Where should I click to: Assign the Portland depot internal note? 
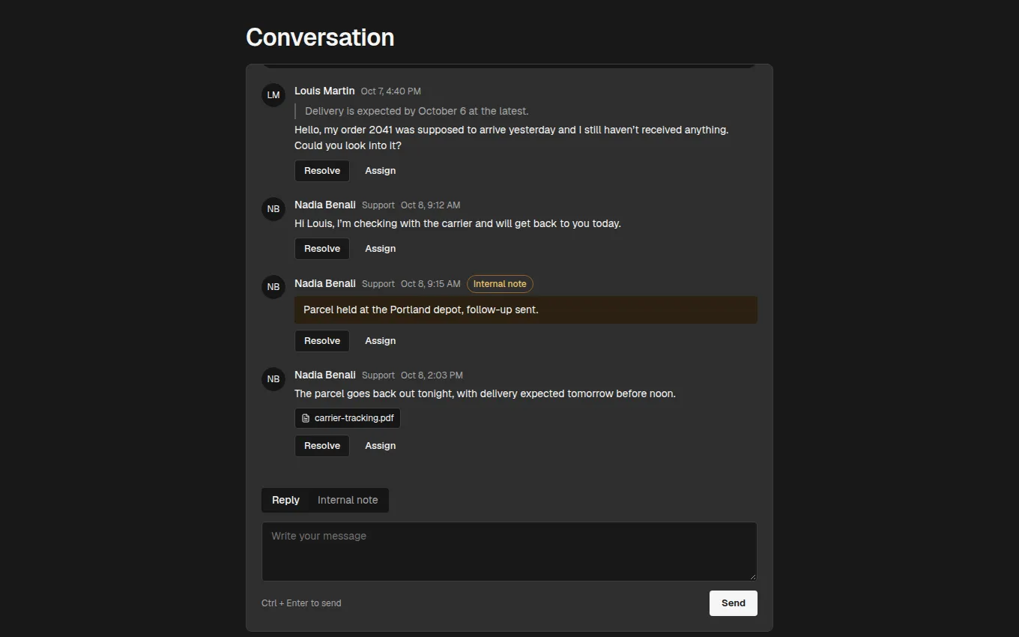click(x=381, y=341)
